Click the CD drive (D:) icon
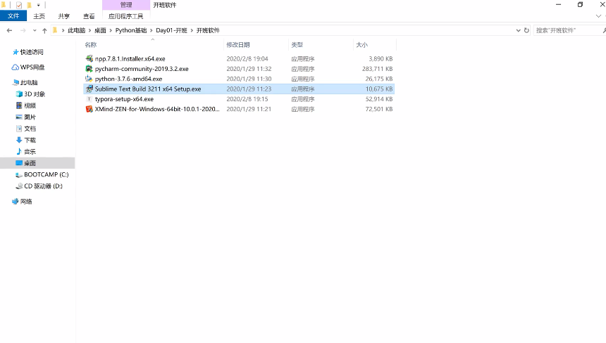 click(x=19, y=186)
